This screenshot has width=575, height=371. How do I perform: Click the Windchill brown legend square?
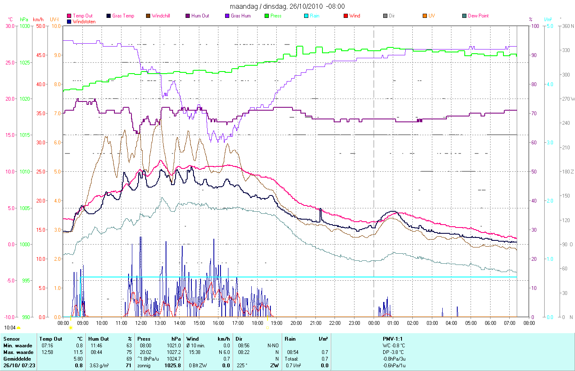[148, 16]
